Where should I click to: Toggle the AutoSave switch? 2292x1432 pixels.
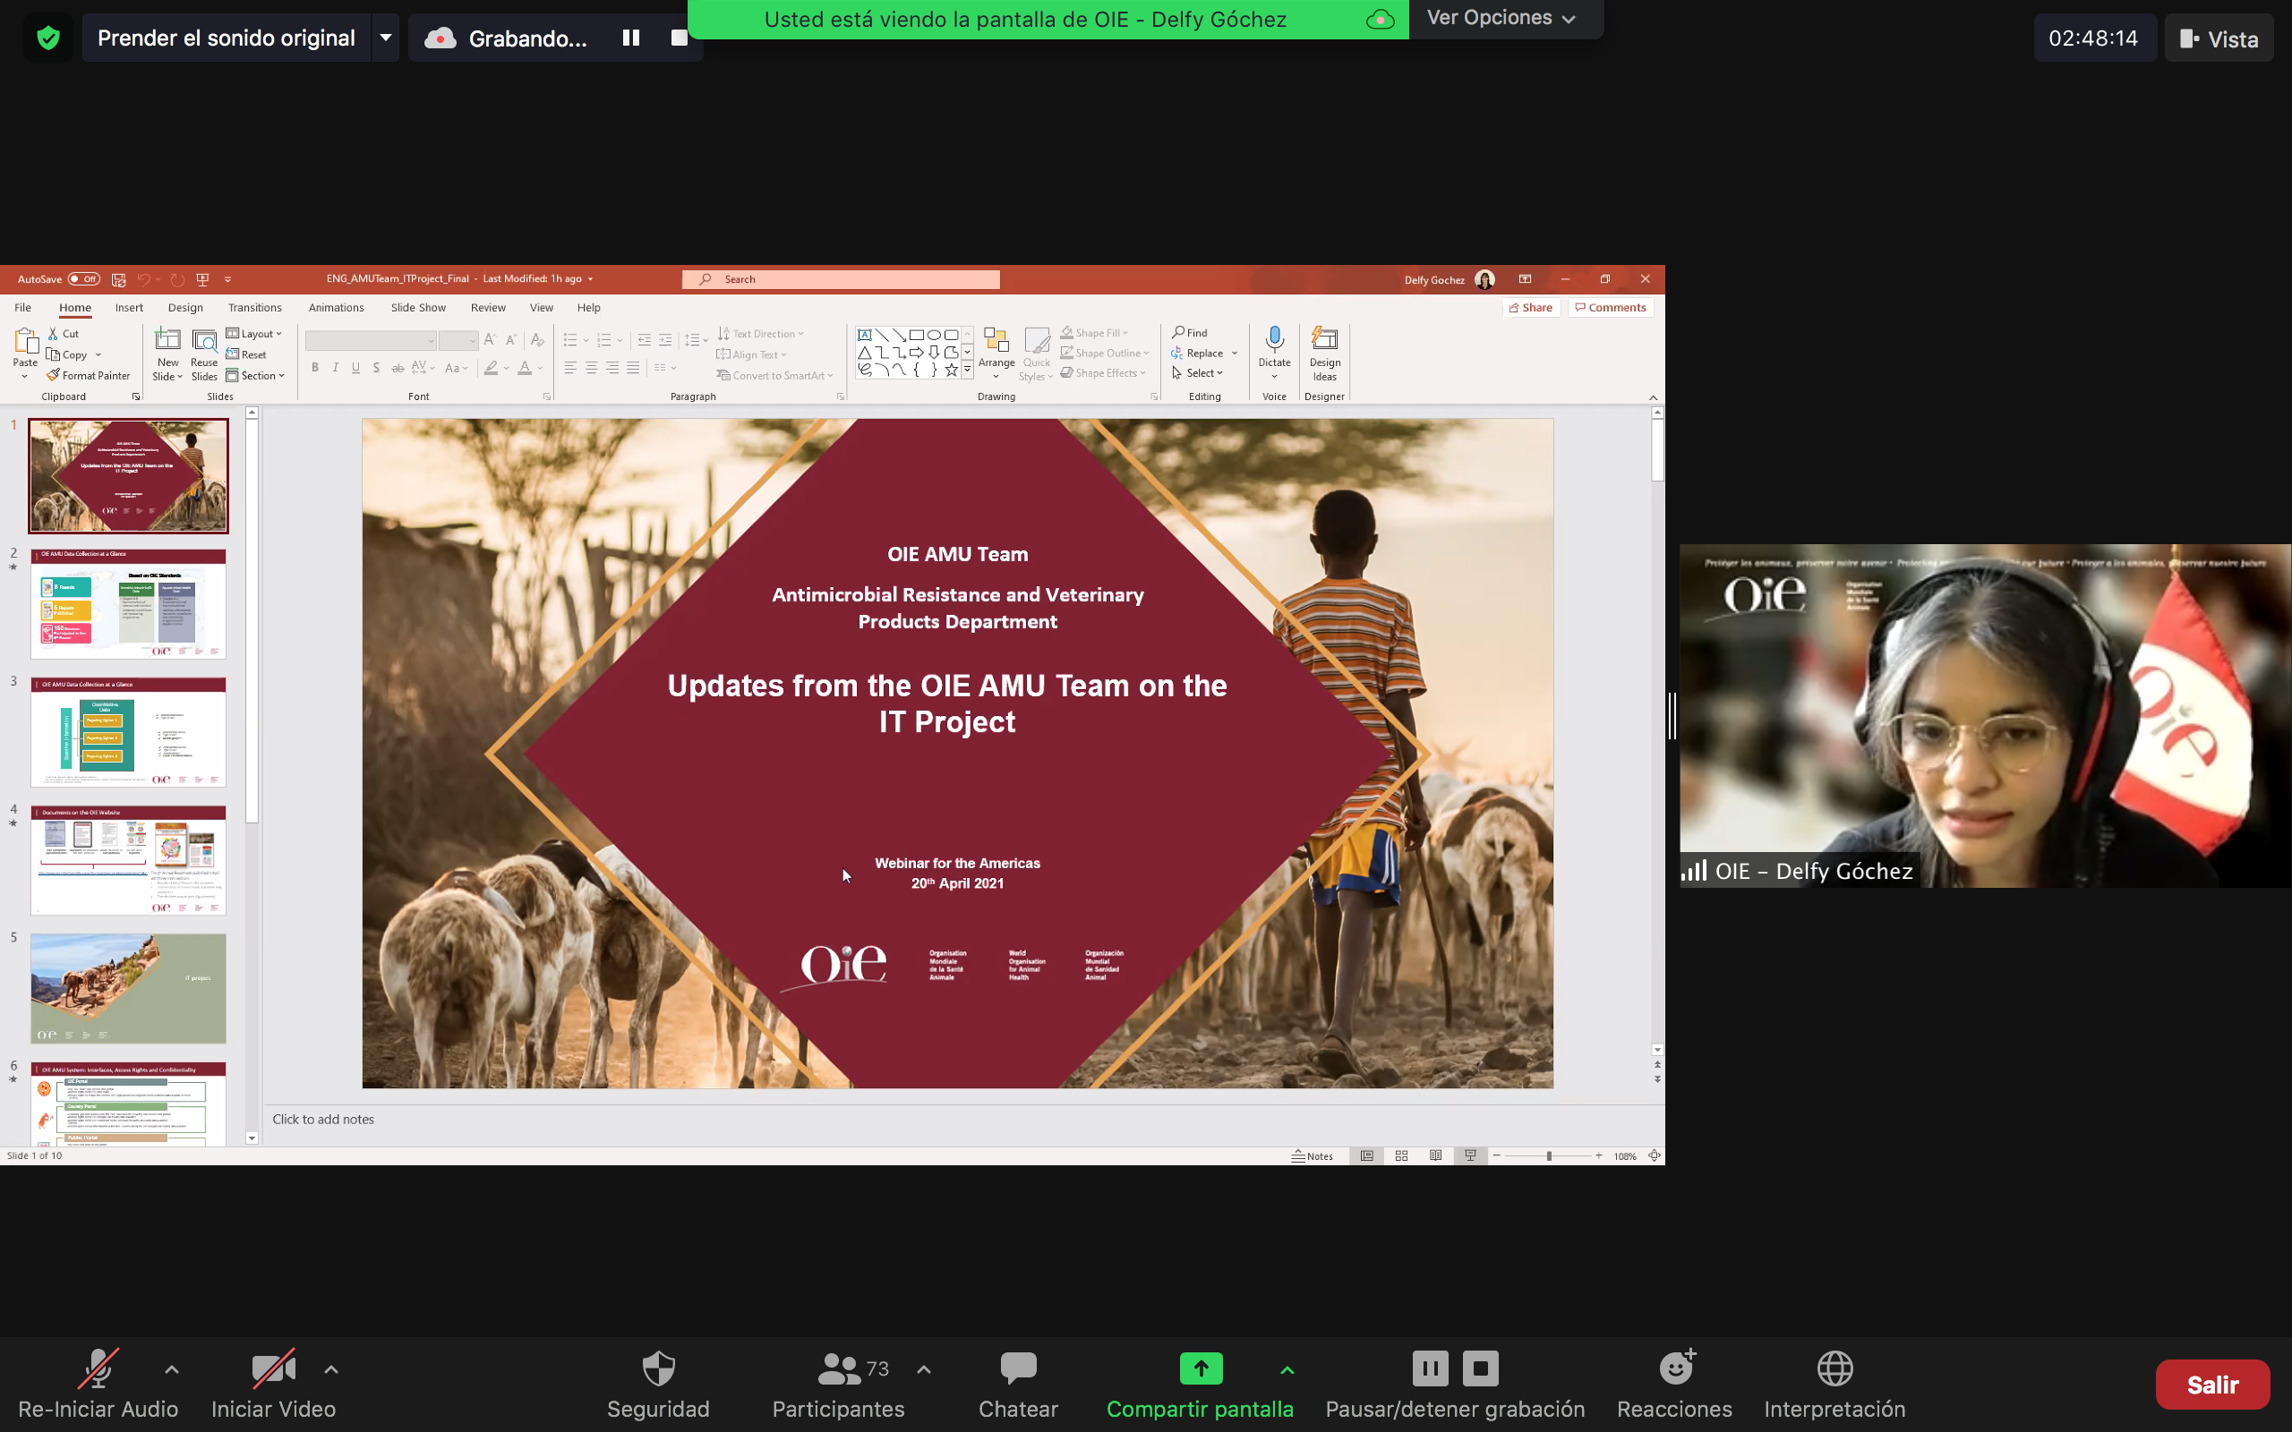pyautogui.click(x=83, y=279)
